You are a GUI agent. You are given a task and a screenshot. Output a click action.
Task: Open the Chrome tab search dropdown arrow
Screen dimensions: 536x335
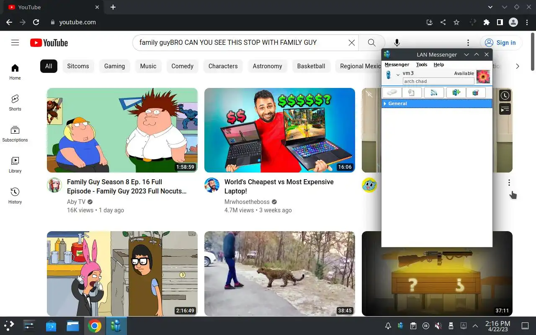coord(491,7)
